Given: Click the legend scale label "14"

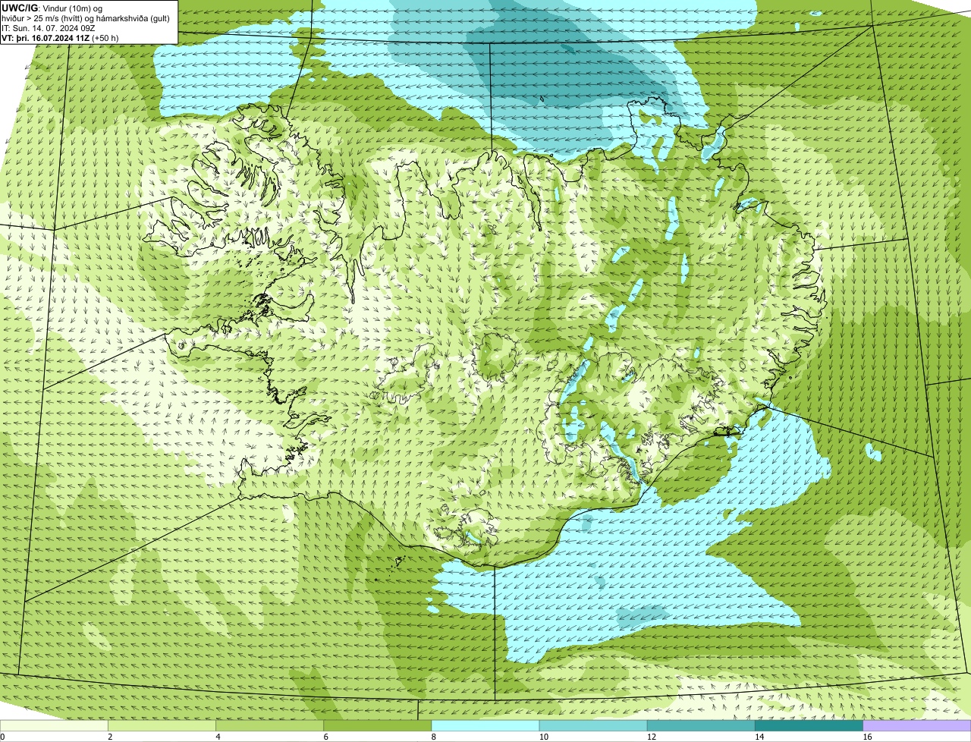Looking at the screenshot, I should tap(759, 737).
